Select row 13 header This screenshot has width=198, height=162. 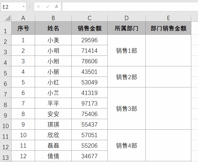click(x=6, y=156)
